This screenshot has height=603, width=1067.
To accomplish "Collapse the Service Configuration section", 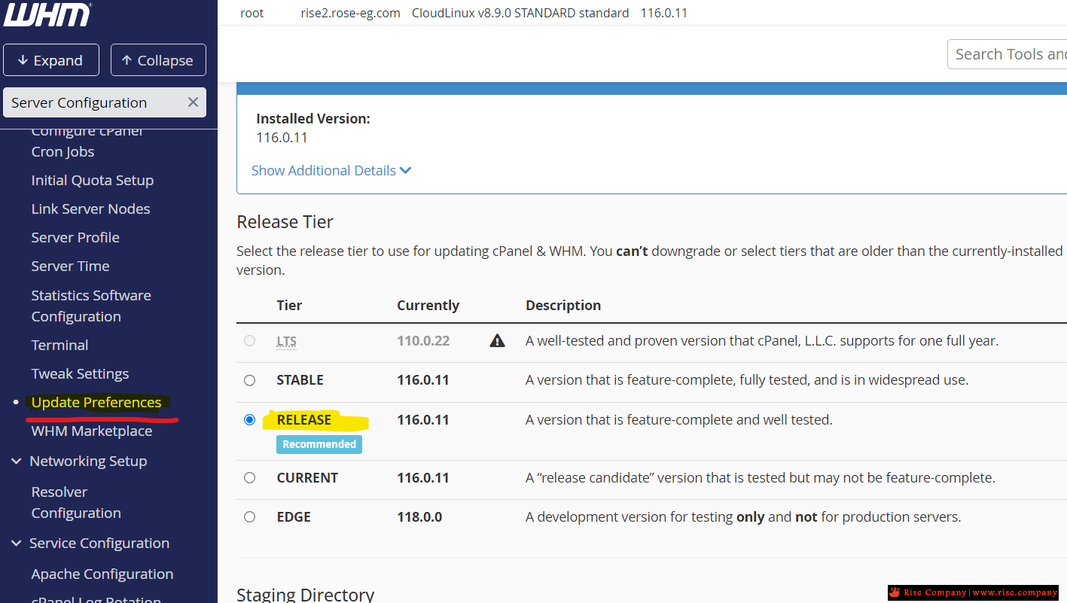I will [17, 544].
